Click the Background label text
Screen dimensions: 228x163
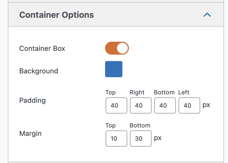[x=39, y=71]
